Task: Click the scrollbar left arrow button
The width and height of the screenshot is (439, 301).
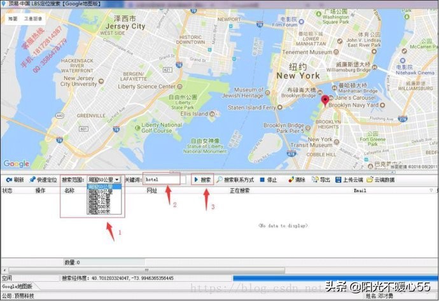Action: point(4,270)
